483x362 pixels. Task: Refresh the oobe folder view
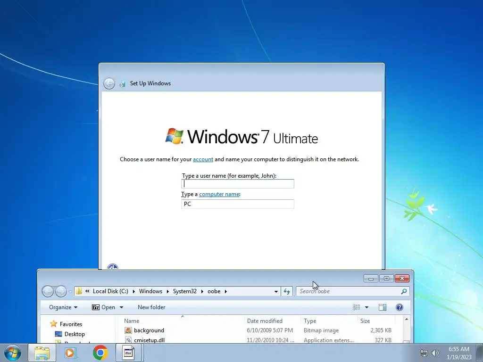pyautogui.click(x=287, y=291)
